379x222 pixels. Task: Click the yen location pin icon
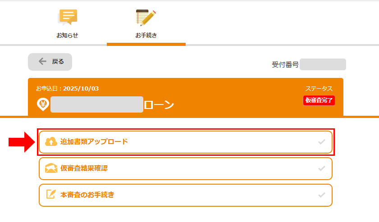pos(43,104)
